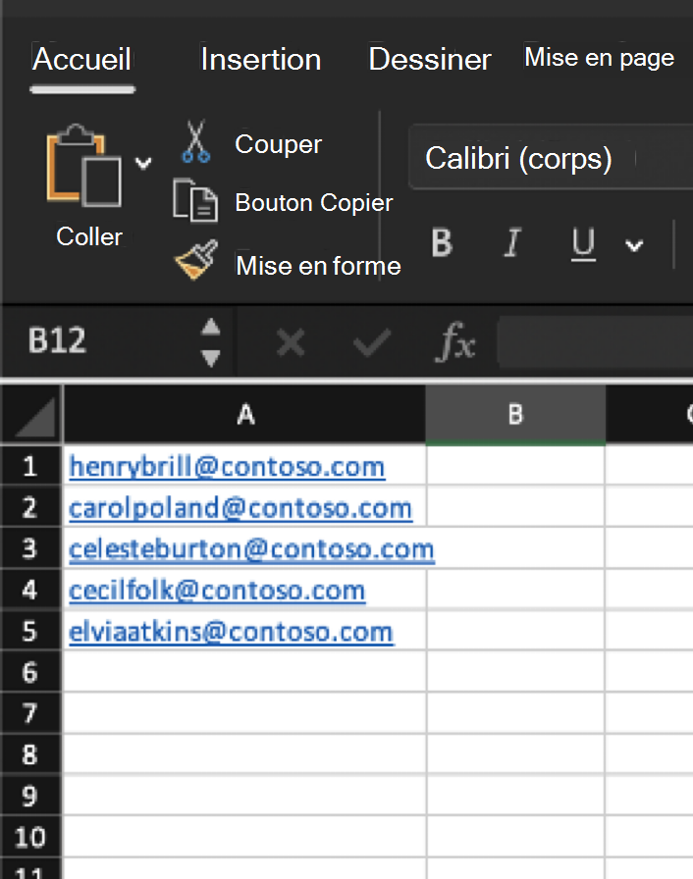Click the formula bar cancel X icon

(291, 342)
